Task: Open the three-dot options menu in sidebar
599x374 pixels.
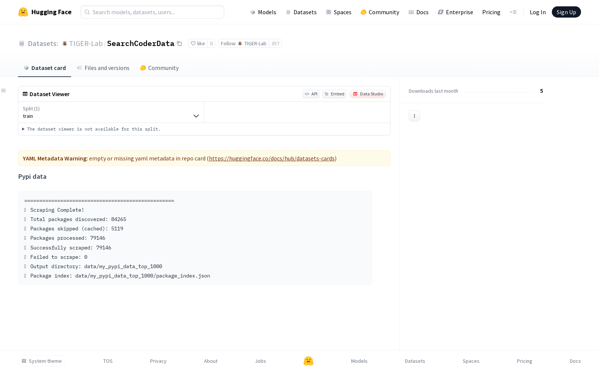Action: (414, 116)
